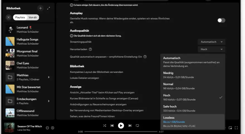Screen dimensions: 245x134
Task: Skip to previous track
Action: (112, 126)
